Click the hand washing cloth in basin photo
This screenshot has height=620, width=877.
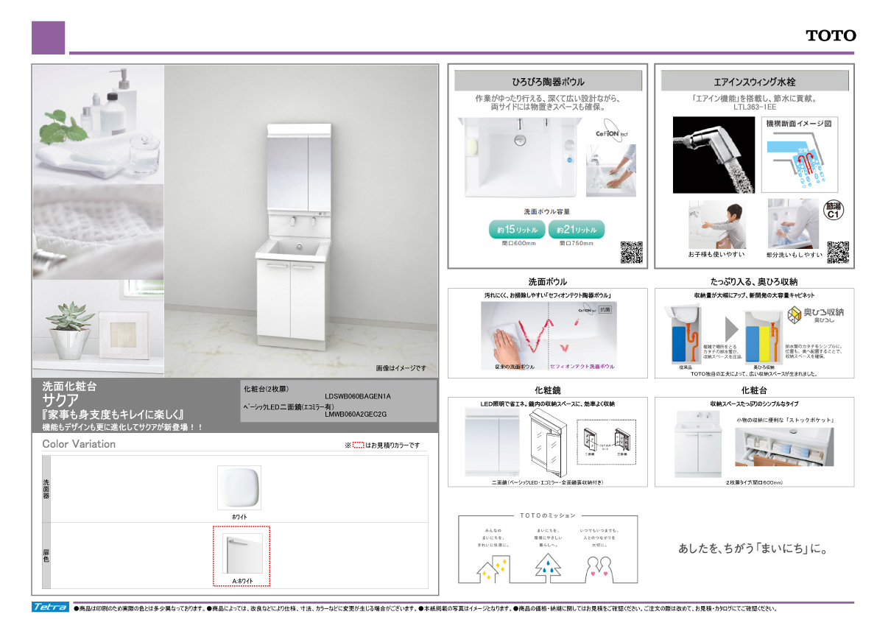pyautogui.click(x=610, y=171)
